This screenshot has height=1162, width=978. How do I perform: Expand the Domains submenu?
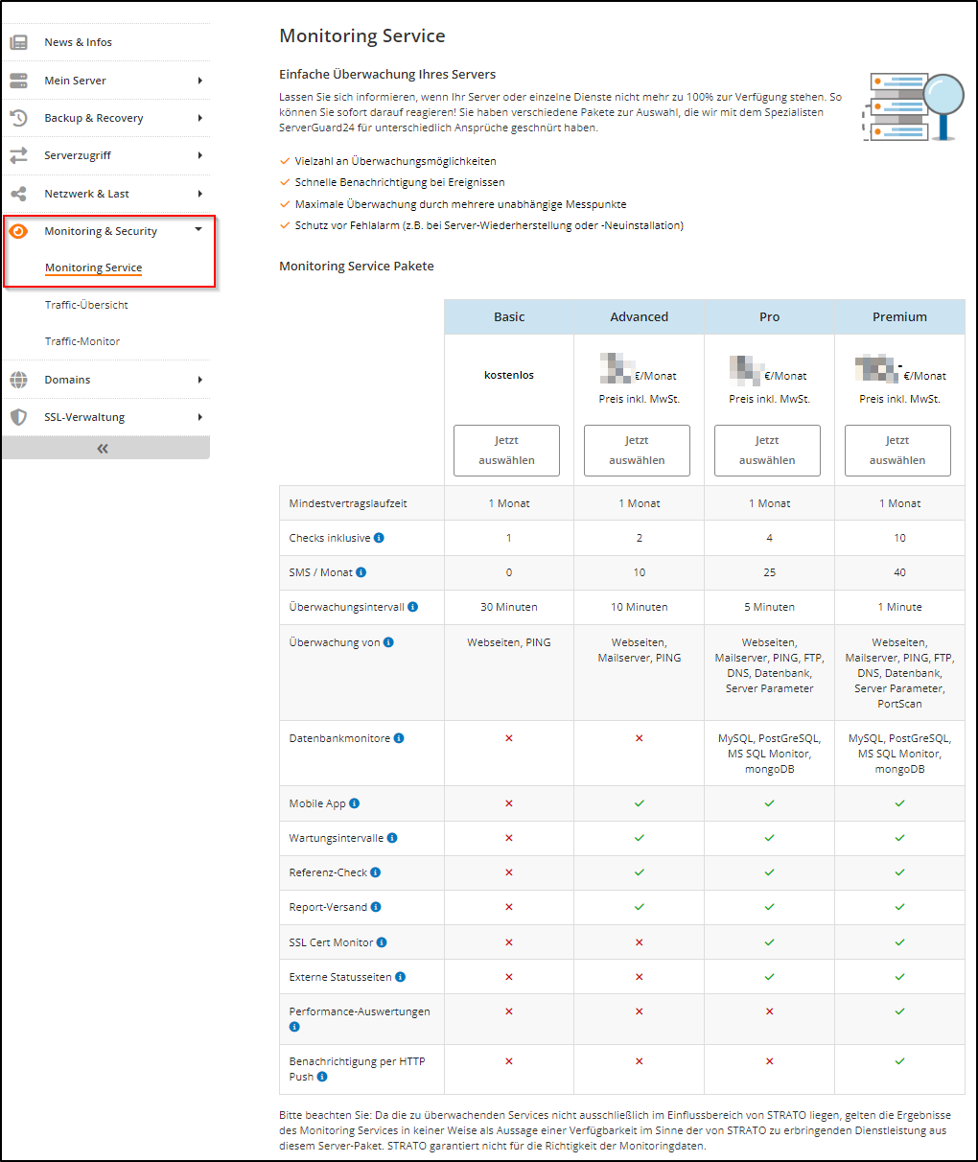click(200, 379)
